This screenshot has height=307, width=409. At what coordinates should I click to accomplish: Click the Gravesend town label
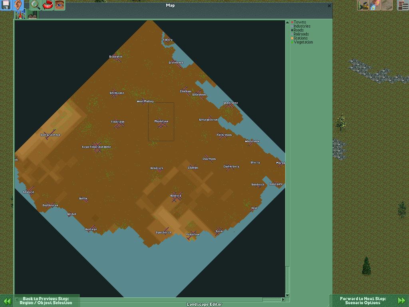pos(176,63)
